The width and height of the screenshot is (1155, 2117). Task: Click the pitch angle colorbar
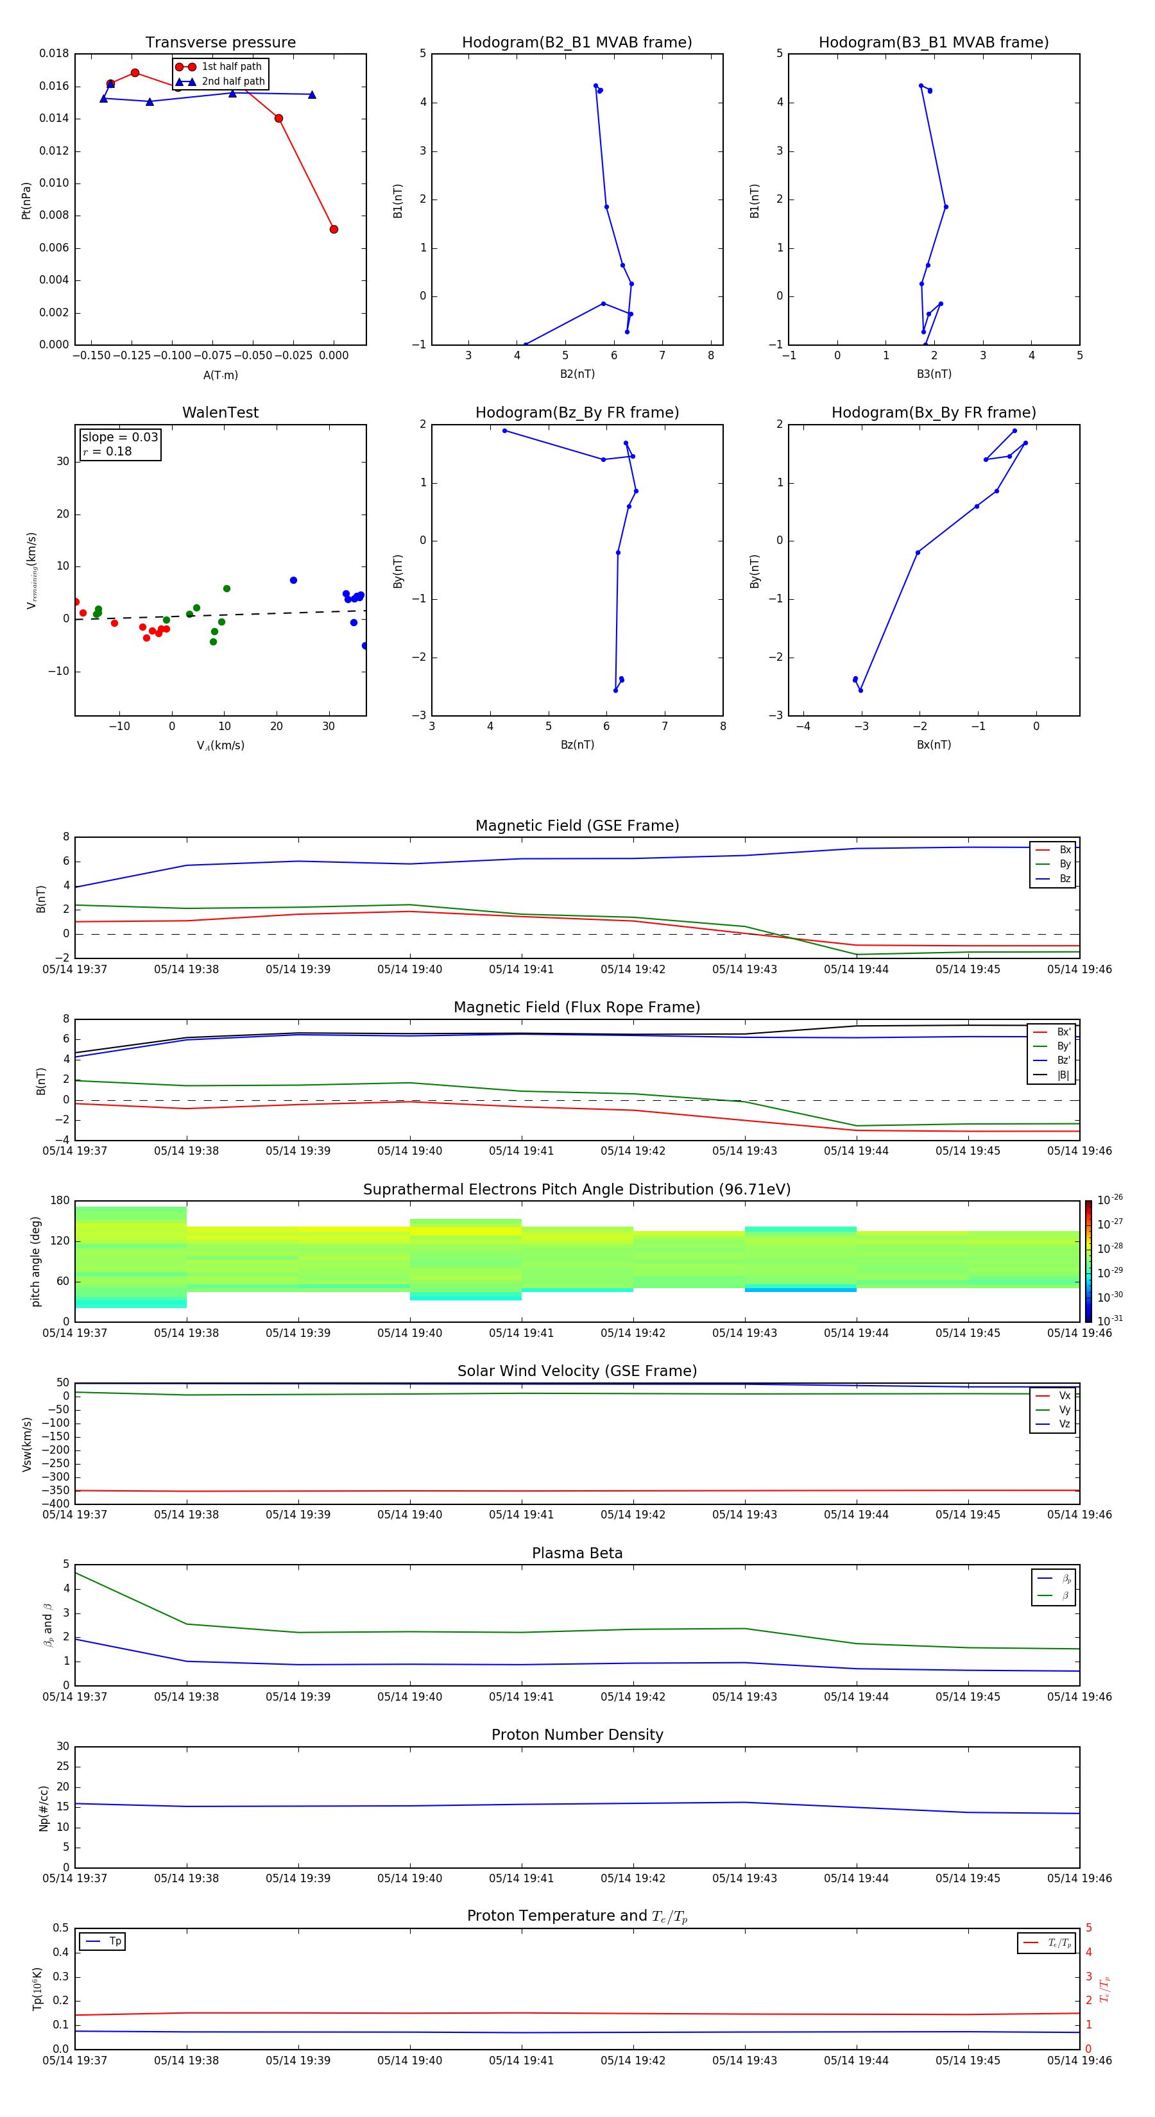[1088, 1261]
